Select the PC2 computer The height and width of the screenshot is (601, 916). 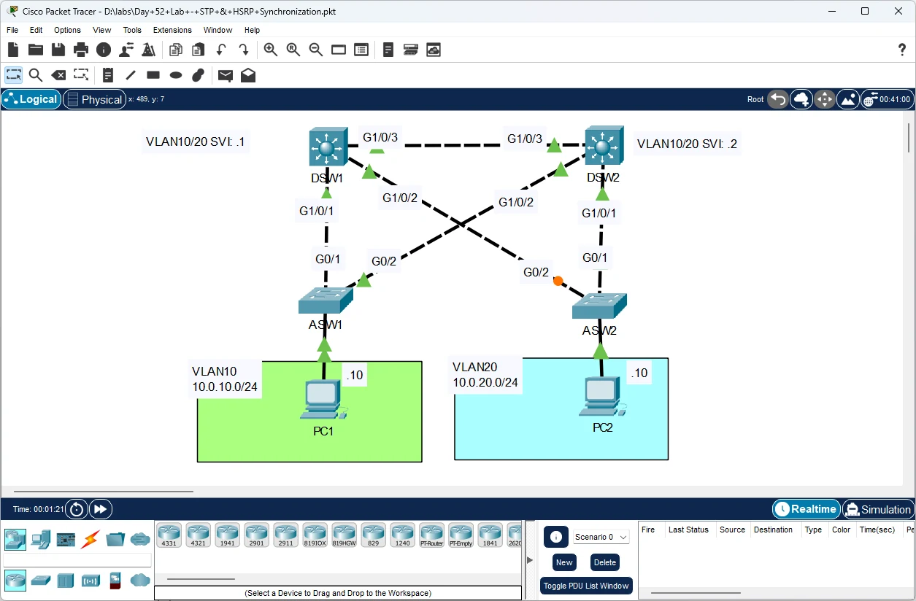click(x=603, y=398)
